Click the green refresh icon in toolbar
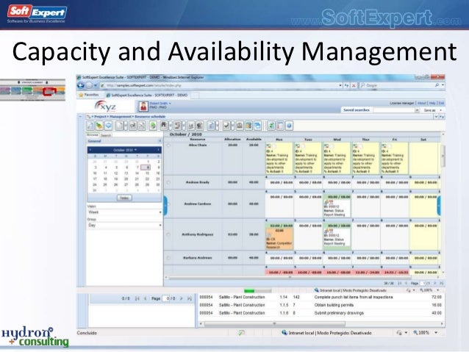Image resolution: width=469 pixels, height=352 pixels. coord(271,126)
